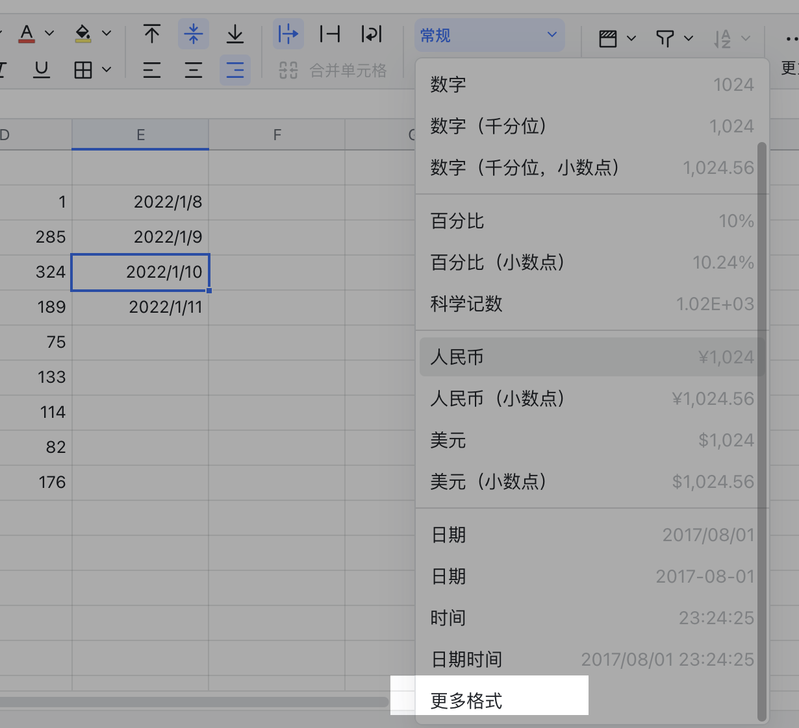The height and width of the screenshot is (728, 799).
Task: Set vertical alignment to top
Action: [x=151, y=33]
